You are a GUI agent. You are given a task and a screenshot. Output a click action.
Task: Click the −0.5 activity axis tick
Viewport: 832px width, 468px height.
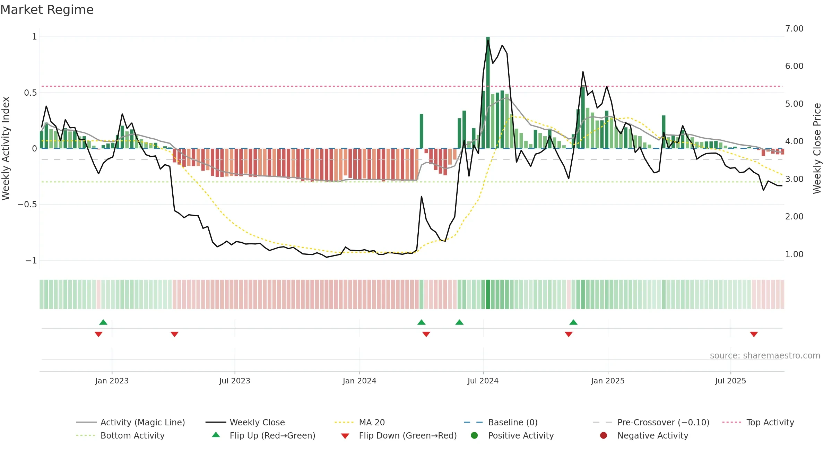(27, 204)
